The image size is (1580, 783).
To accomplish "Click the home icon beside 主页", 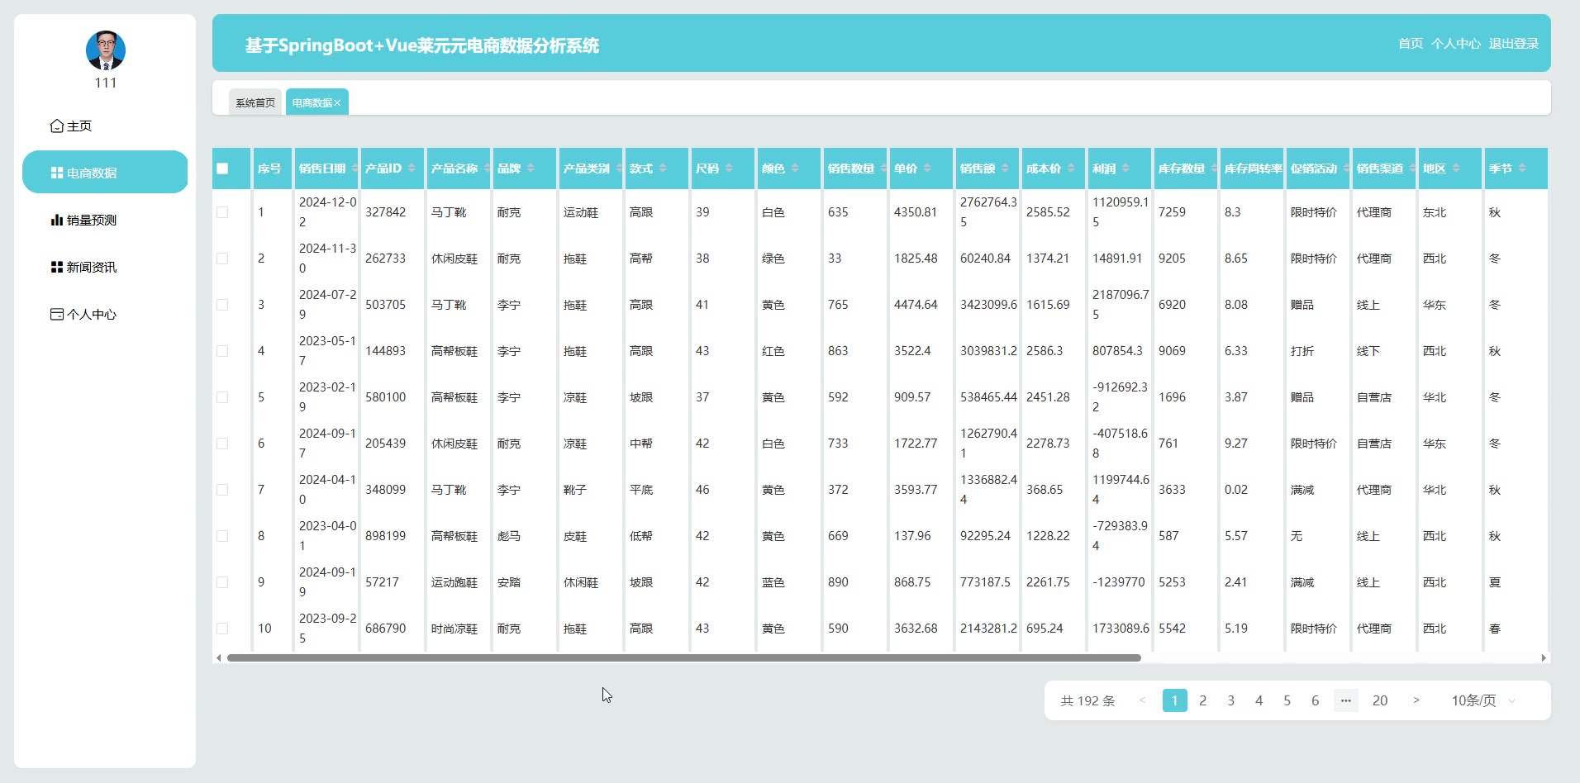I will (x=57, y=126).
